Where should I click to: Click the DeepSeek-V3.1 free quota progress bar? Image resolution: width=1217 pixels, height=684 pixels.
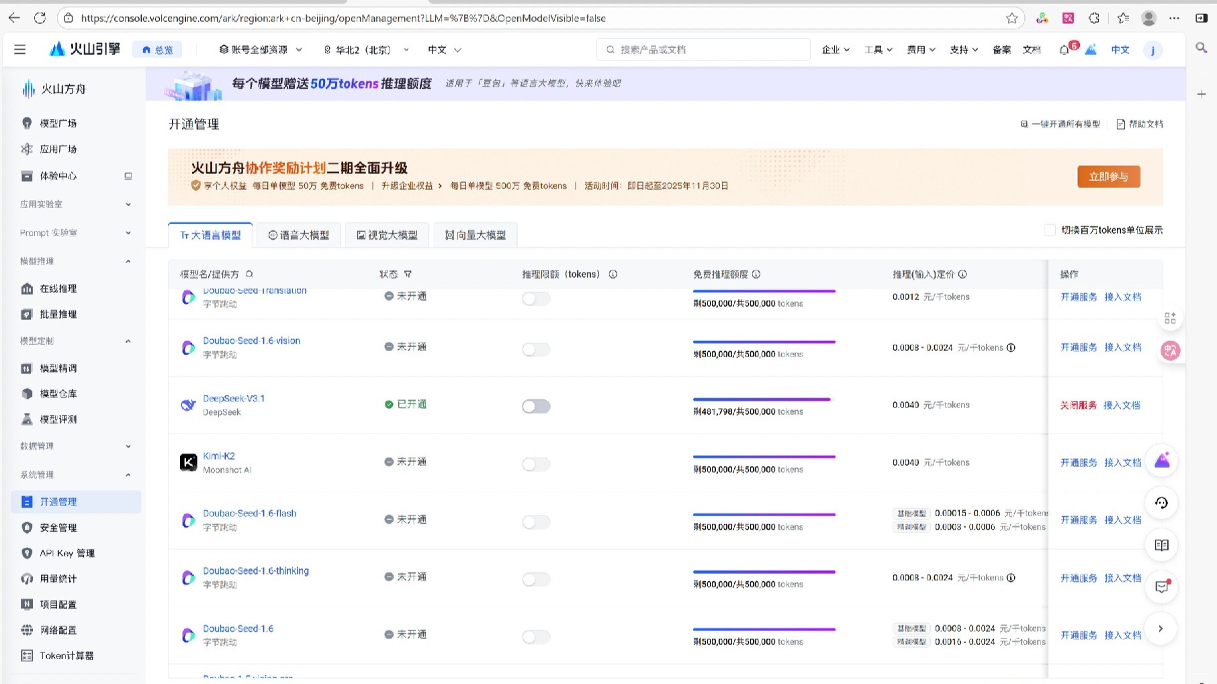click(x=764, y=399)
